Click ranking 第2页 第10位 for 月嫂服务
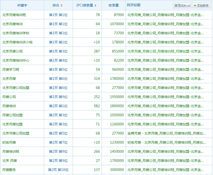The height and width of the screenshot is (175, 213). coord(58,170)
